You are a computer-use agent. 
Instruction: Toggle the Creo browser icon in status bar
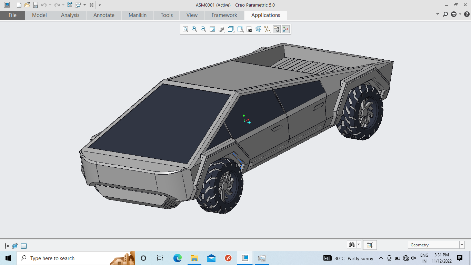pos(15,246)
